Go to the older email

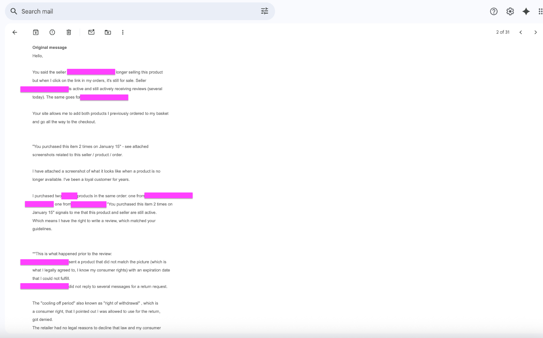point(535,32)
